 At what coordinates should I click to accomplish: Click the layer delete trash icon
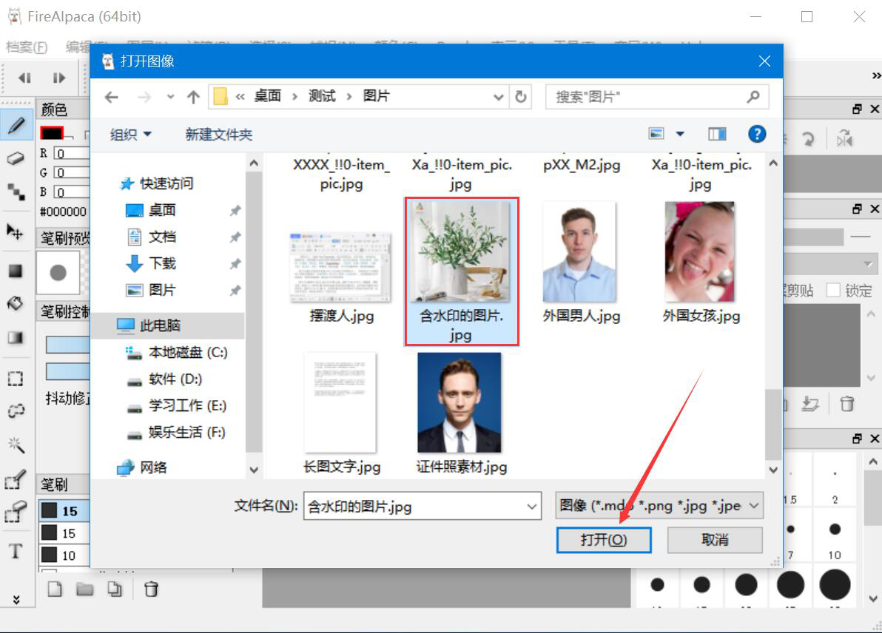[846, 403]
